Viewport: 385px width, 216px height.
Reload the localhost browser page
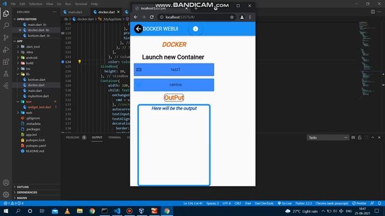(x=152, y=17)
